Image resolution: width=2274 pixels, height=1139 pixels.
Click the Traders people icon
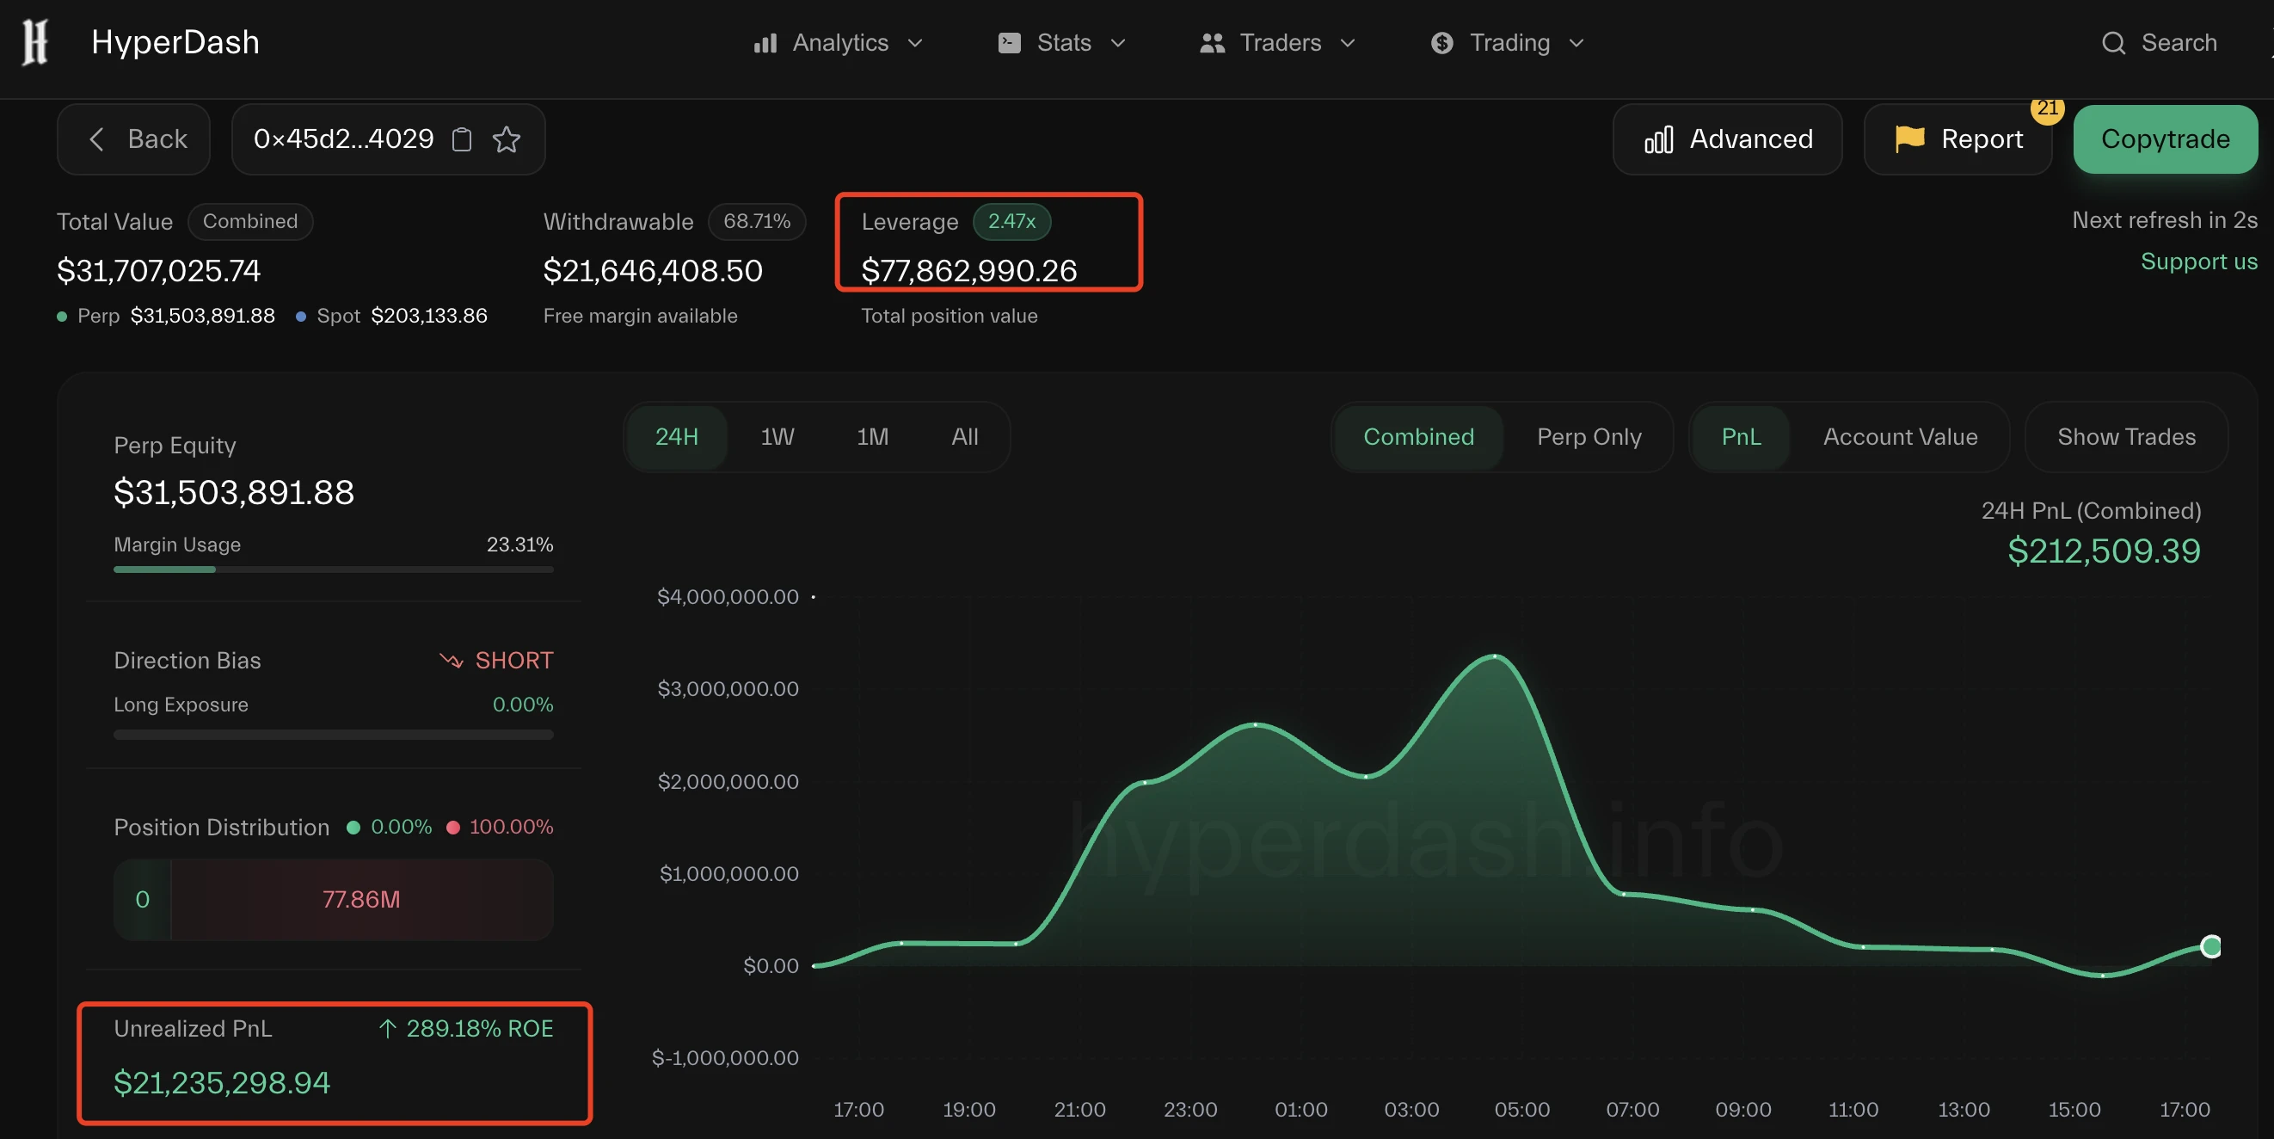tap(1210, 42)
